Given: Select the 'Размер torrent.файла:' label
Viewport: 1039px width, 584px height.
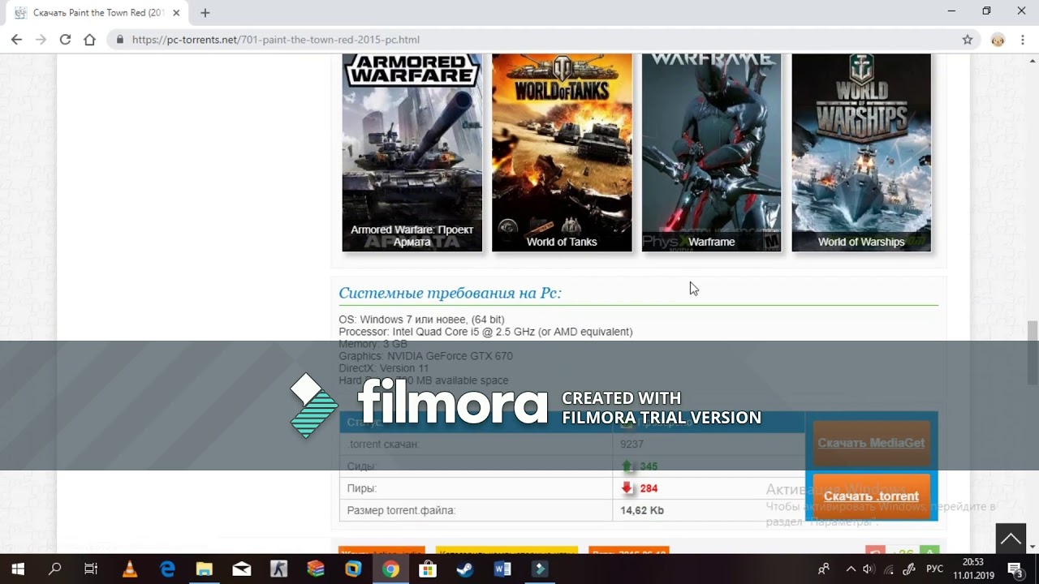Looking at the screenshot, I should pos(401,510).
